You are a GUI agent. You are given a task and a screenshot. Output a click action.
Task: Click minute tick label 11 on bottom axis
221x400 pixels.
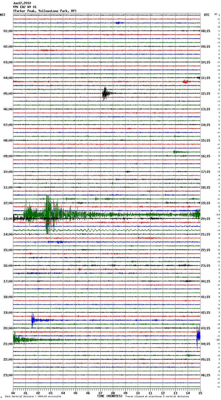click(x=150, y=393)
